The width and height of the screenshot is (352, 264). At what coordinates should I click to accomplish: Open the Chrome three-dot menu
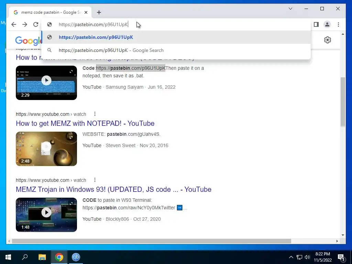(x=338, y=24)
